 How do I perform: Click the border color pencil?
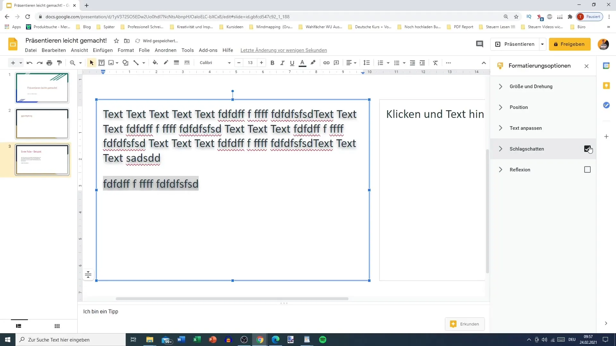(166, 63)
